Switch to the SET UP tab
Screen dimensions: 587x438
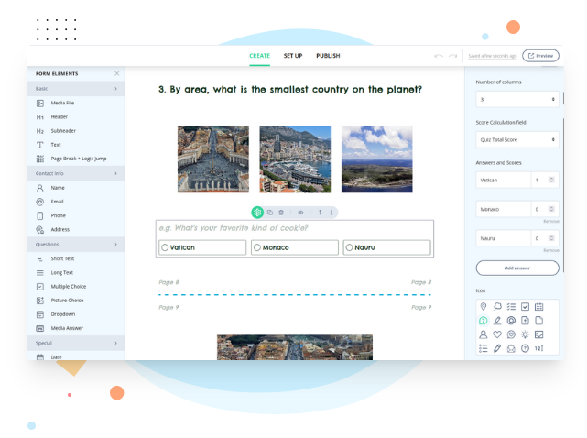coord(293,56)
